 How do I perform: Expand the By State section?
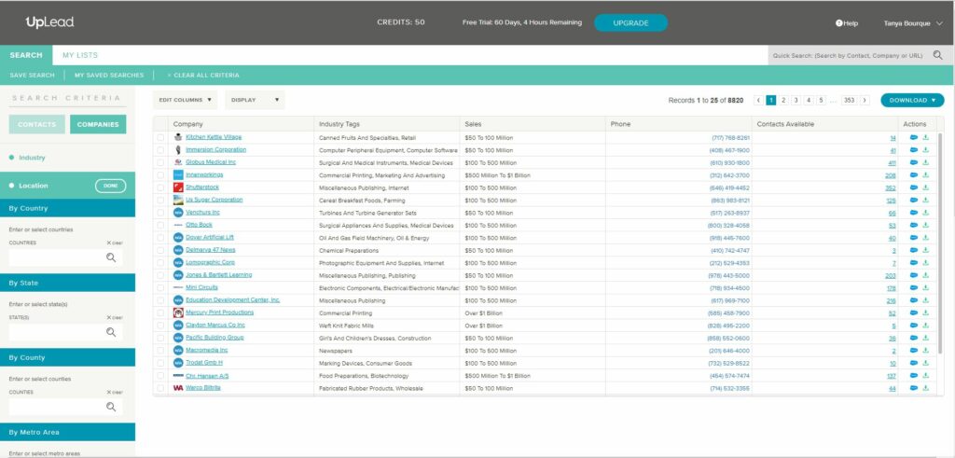click(x=67, y=284)
